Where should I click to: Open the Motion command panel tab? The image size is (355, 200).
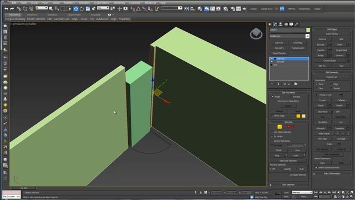pos(286,24)
